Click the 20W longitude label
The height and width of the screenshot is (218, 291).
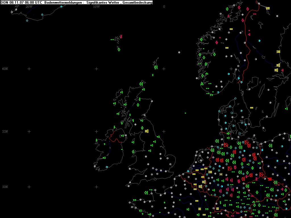29,6
